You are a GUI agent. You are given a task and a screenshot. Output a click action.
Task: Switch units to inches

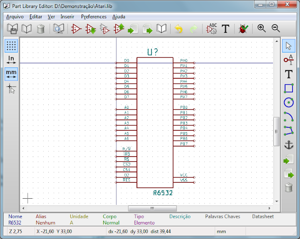coord(11,60)
